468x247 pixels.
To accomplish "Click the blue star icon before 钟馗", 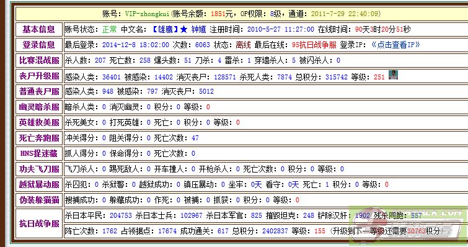I will 184,29.
